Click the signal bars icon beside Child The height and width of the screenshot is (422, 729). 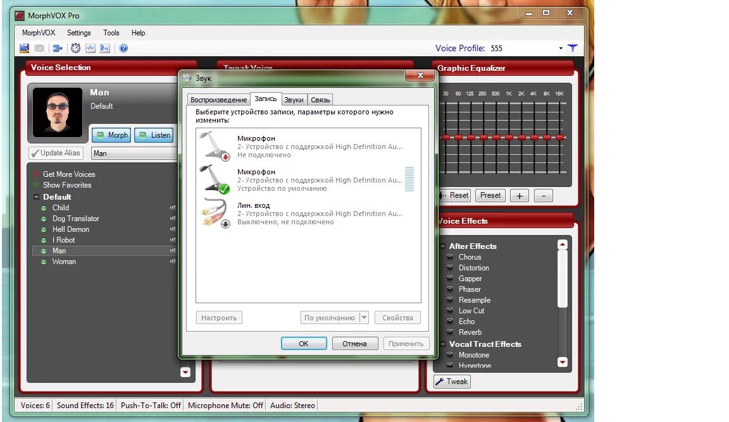[173, 207]
